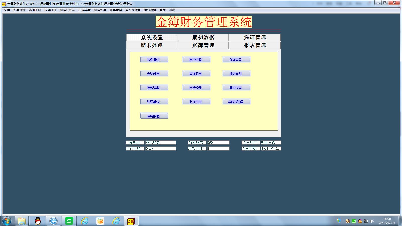
Task: Click the 帐套编号 field showing 999
Action: [218, 142]
